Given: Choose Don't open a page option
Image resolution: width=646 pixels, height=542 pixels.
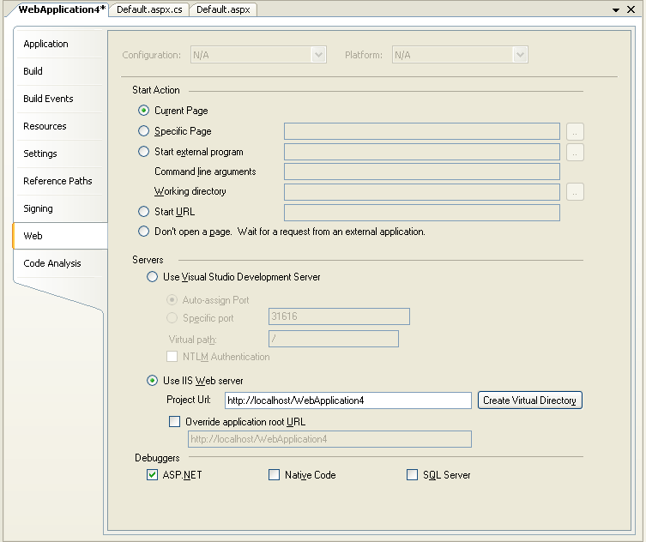Looking at the screenshot, I should pos(143,232).
